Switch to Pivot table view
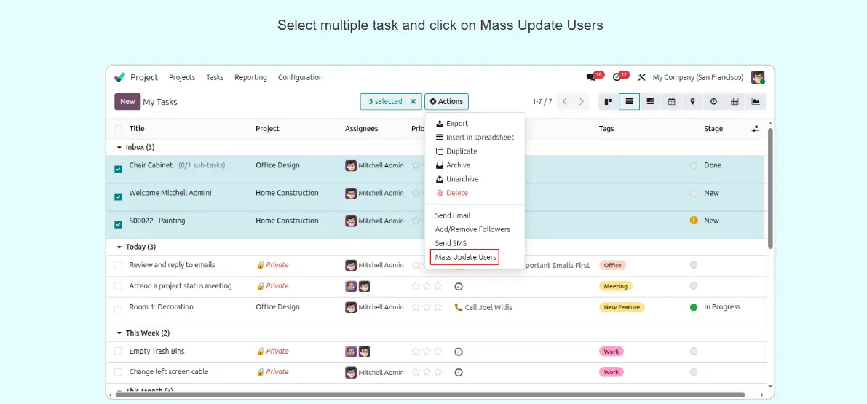867x404 pixels. [x=735, y=102]
